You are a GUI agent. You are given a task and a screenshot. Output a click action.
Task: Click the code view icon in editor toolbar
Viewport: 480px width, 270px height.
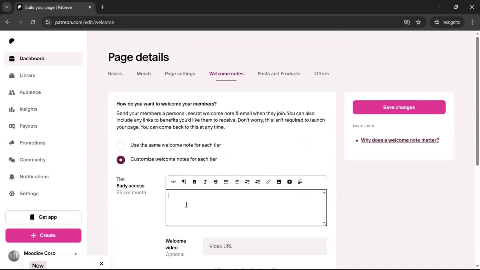(x=173, y=182)
